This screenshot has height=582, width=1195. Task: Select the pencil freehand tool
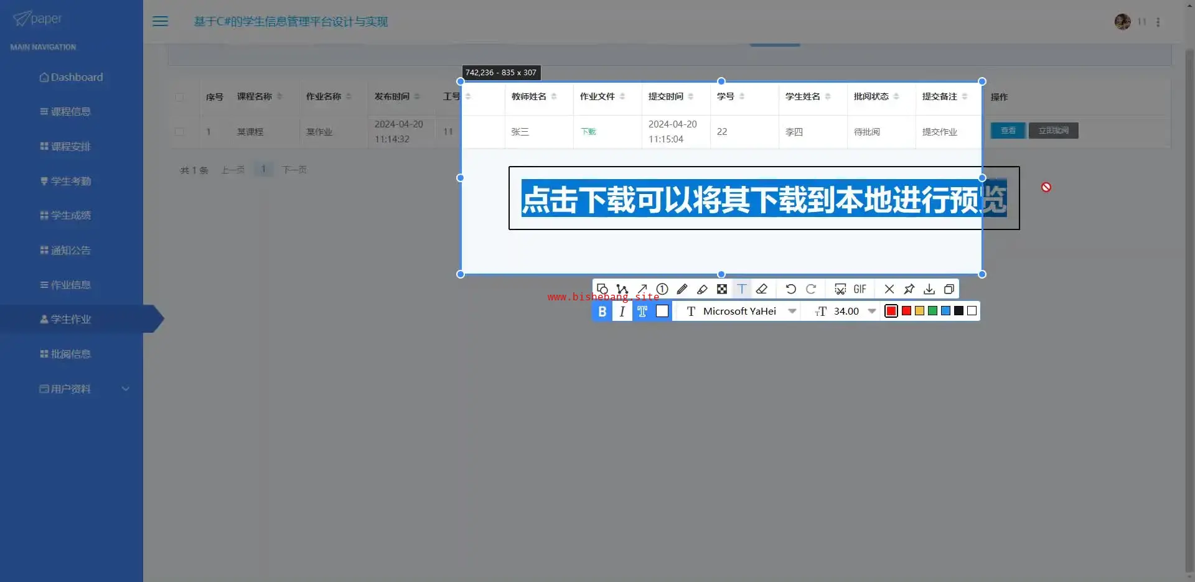coord(682,289)
